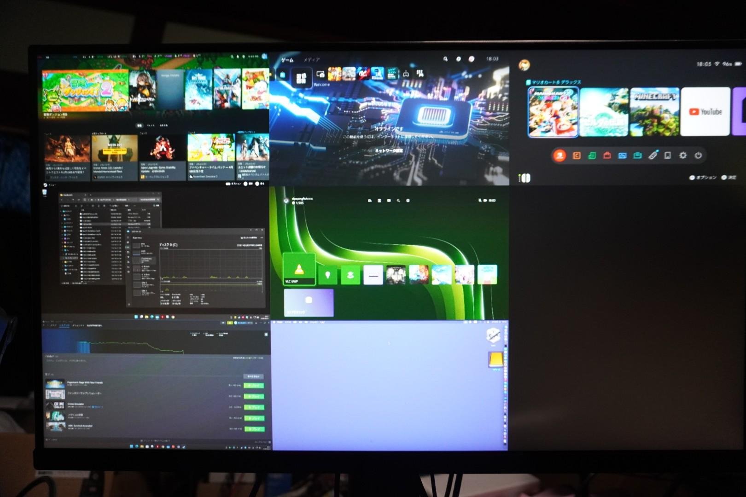Viewport: 746px width, 497px height.
Task: Click the PS5 search magnifier icon
Action: [445, 59]
